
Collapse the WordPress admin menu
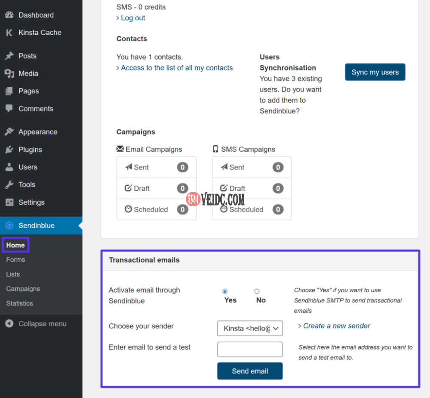click(36, 324)
